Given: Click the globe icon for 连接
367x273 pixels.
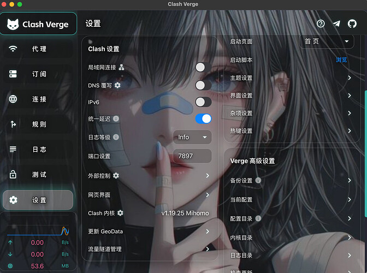Looking at the screenshot, I should (x=13, y=99).
